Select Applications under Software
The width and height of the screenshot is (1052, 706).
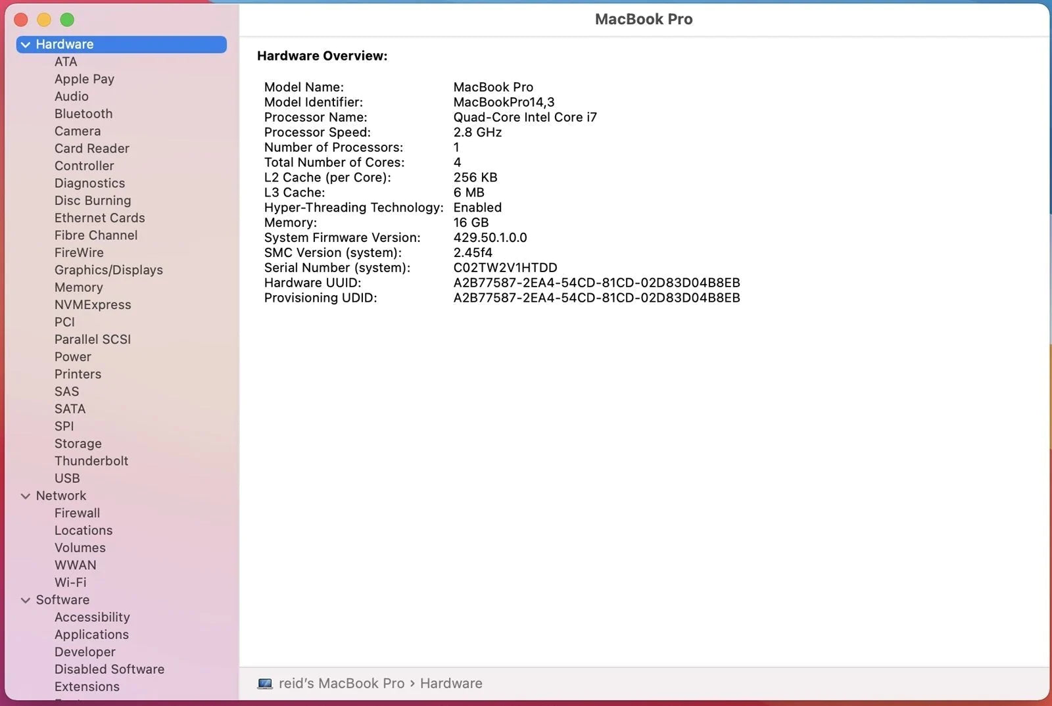91,634
